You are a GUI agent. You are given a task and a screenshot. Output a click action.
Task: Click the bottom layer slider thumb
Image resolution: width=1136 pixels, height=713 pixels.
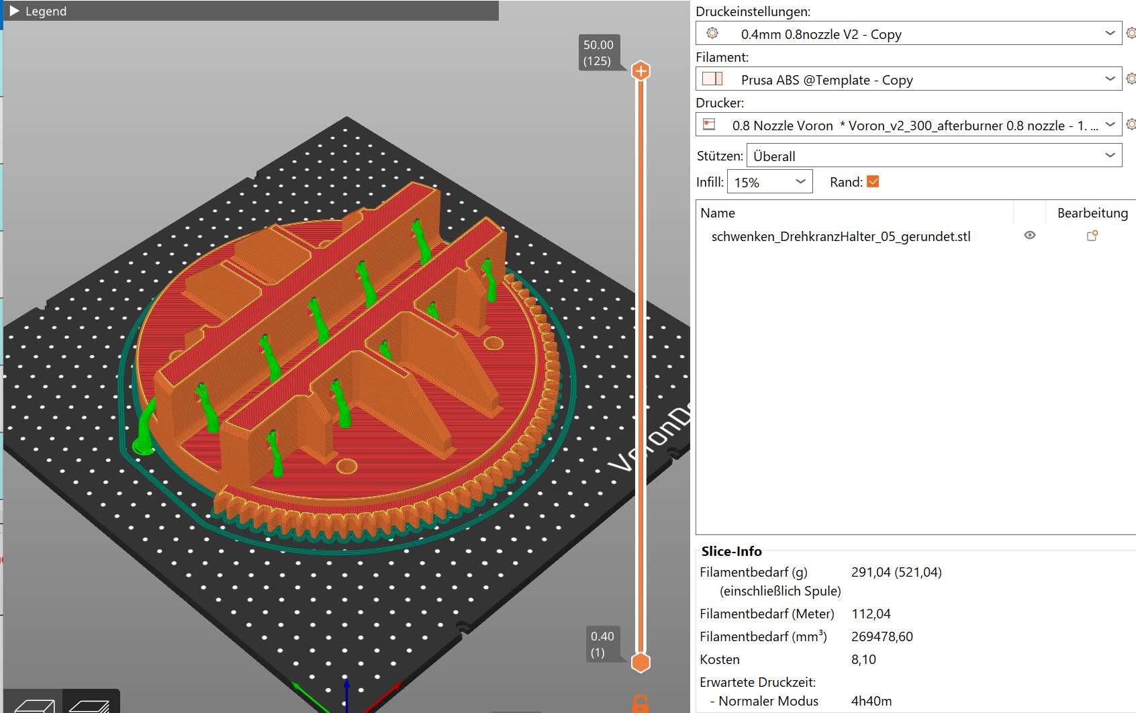click(x=641, y=663)
